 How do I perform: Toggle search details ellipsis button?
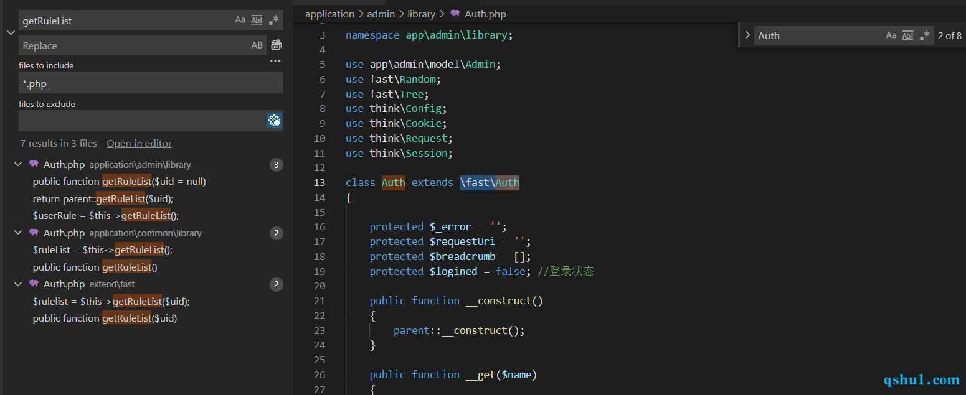pyautogui.click(x=275, y=61)
